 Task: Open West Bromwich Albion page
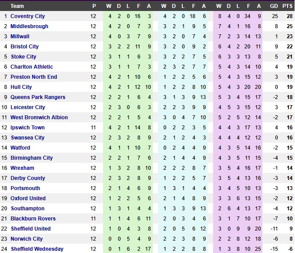pos(39,117)
